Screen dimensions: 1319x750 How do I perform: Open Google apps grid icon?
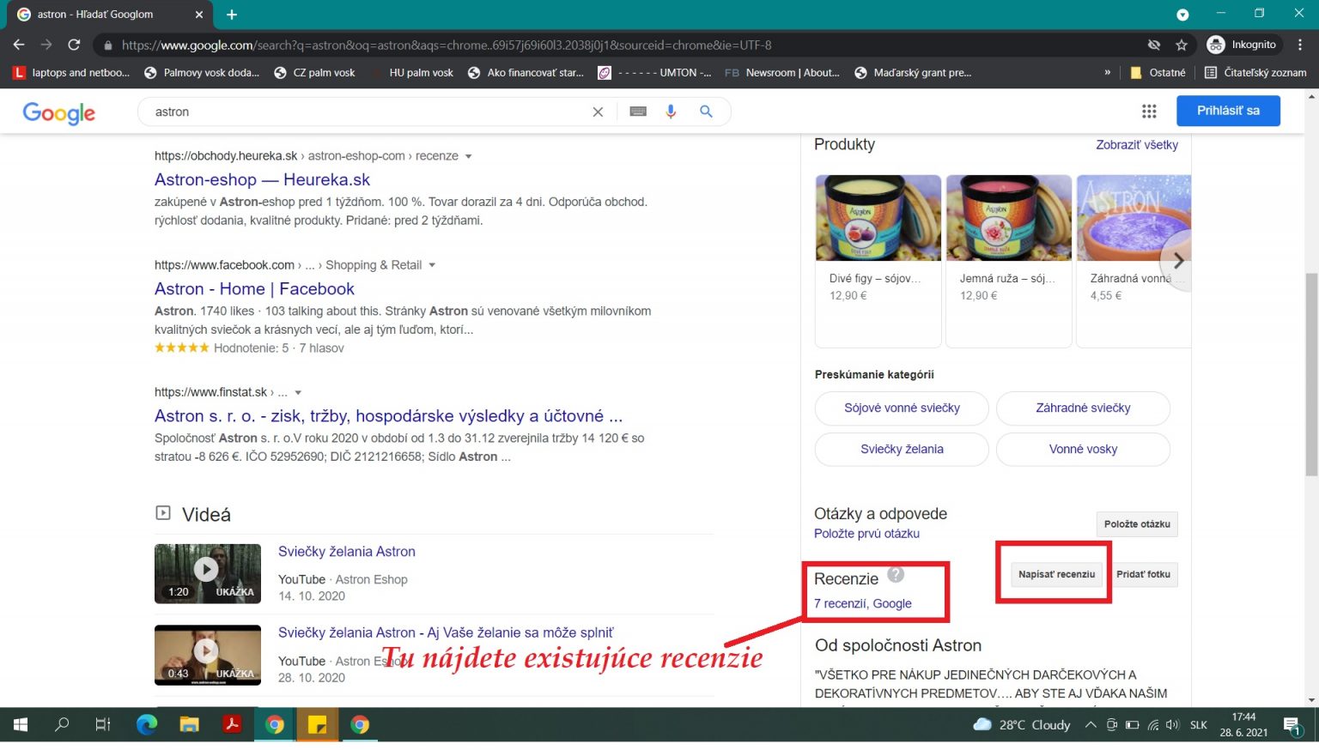point(1149,111)
